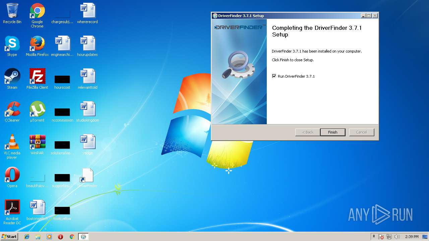
Task: Select the VLC media player icon
Action: click(x=12, y=147)
